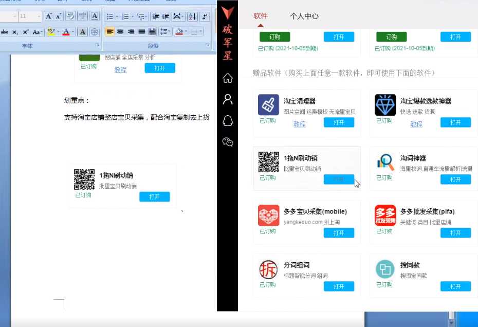Expand the bullets dropdown arrow
Screen dimensions: 478x327
[x=117, y=16]
